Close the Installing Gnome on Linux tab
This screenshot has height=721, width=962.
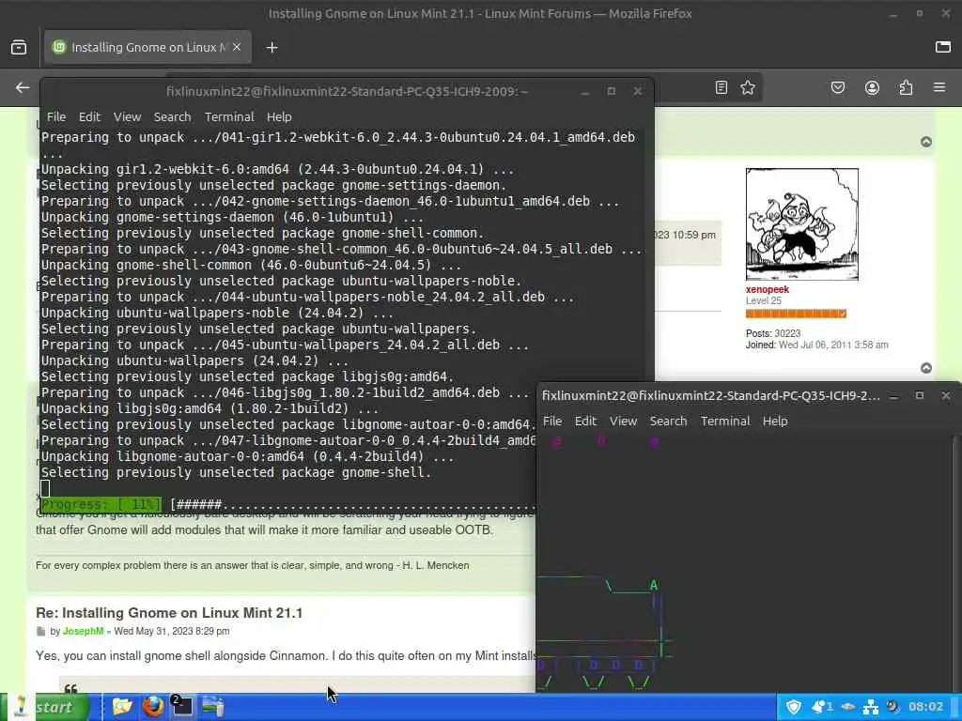tap(237, 47)
